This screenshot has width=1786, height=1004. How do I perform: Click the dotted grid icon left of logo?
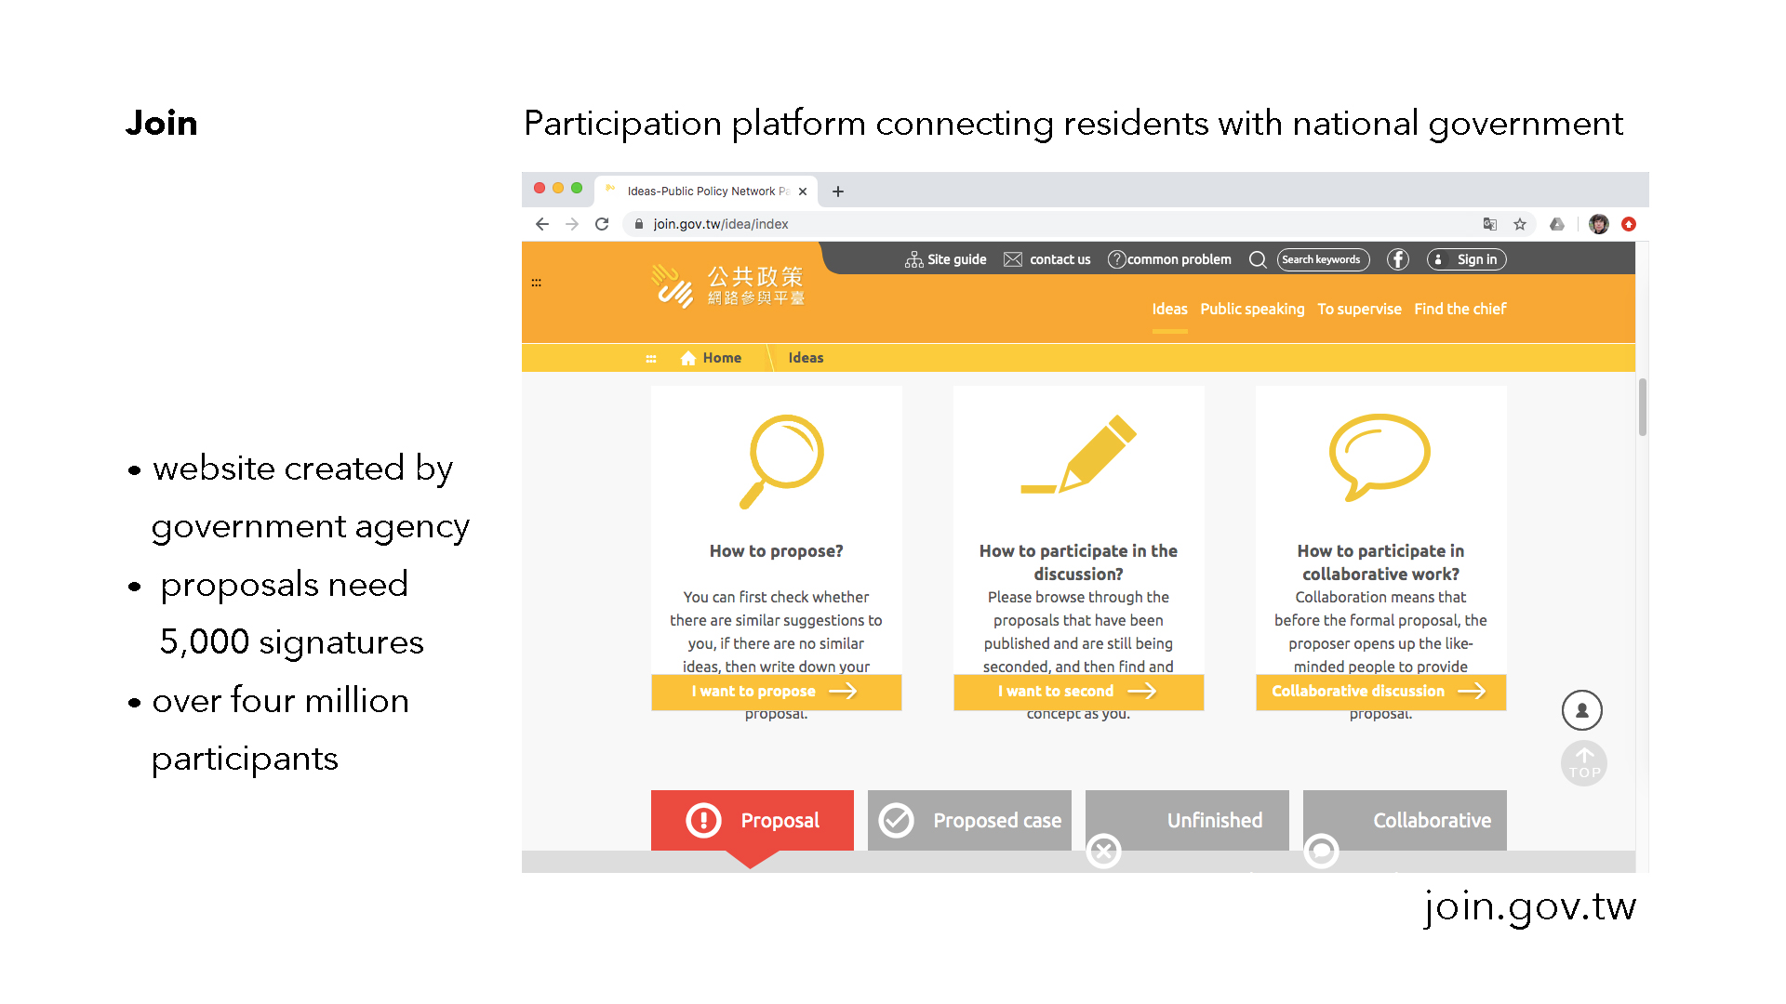click(x=537, y=283)
